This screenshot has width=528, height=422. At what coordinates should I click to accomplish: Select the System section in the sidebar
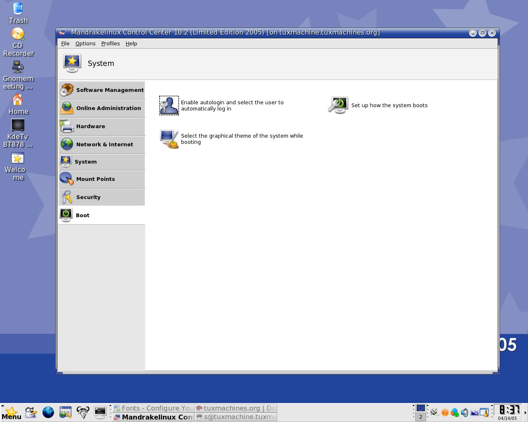101,162
